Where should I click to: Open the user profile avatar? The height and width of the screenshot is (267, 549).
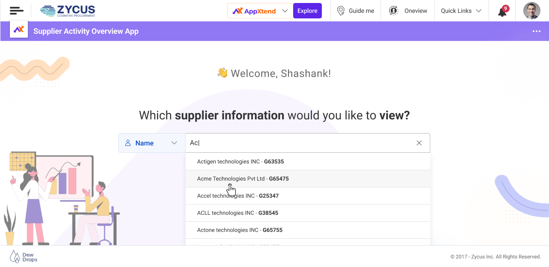pyautogui.click(x=531, y=11)
